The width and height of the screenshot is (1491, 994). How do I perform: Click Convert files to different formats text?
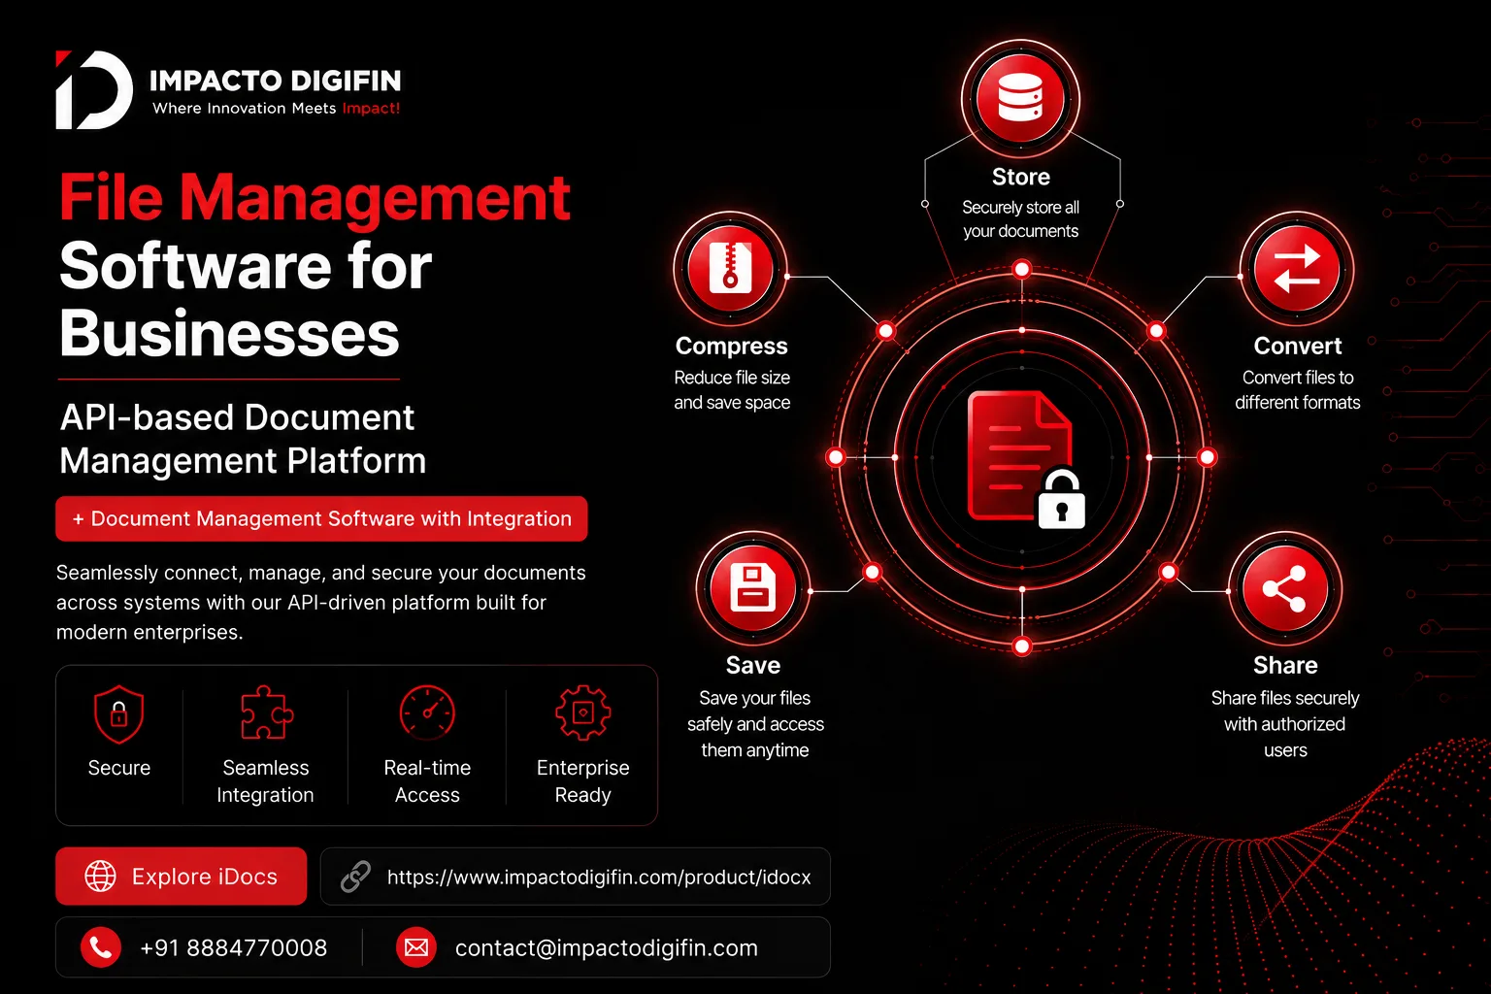coord(1298,390)
